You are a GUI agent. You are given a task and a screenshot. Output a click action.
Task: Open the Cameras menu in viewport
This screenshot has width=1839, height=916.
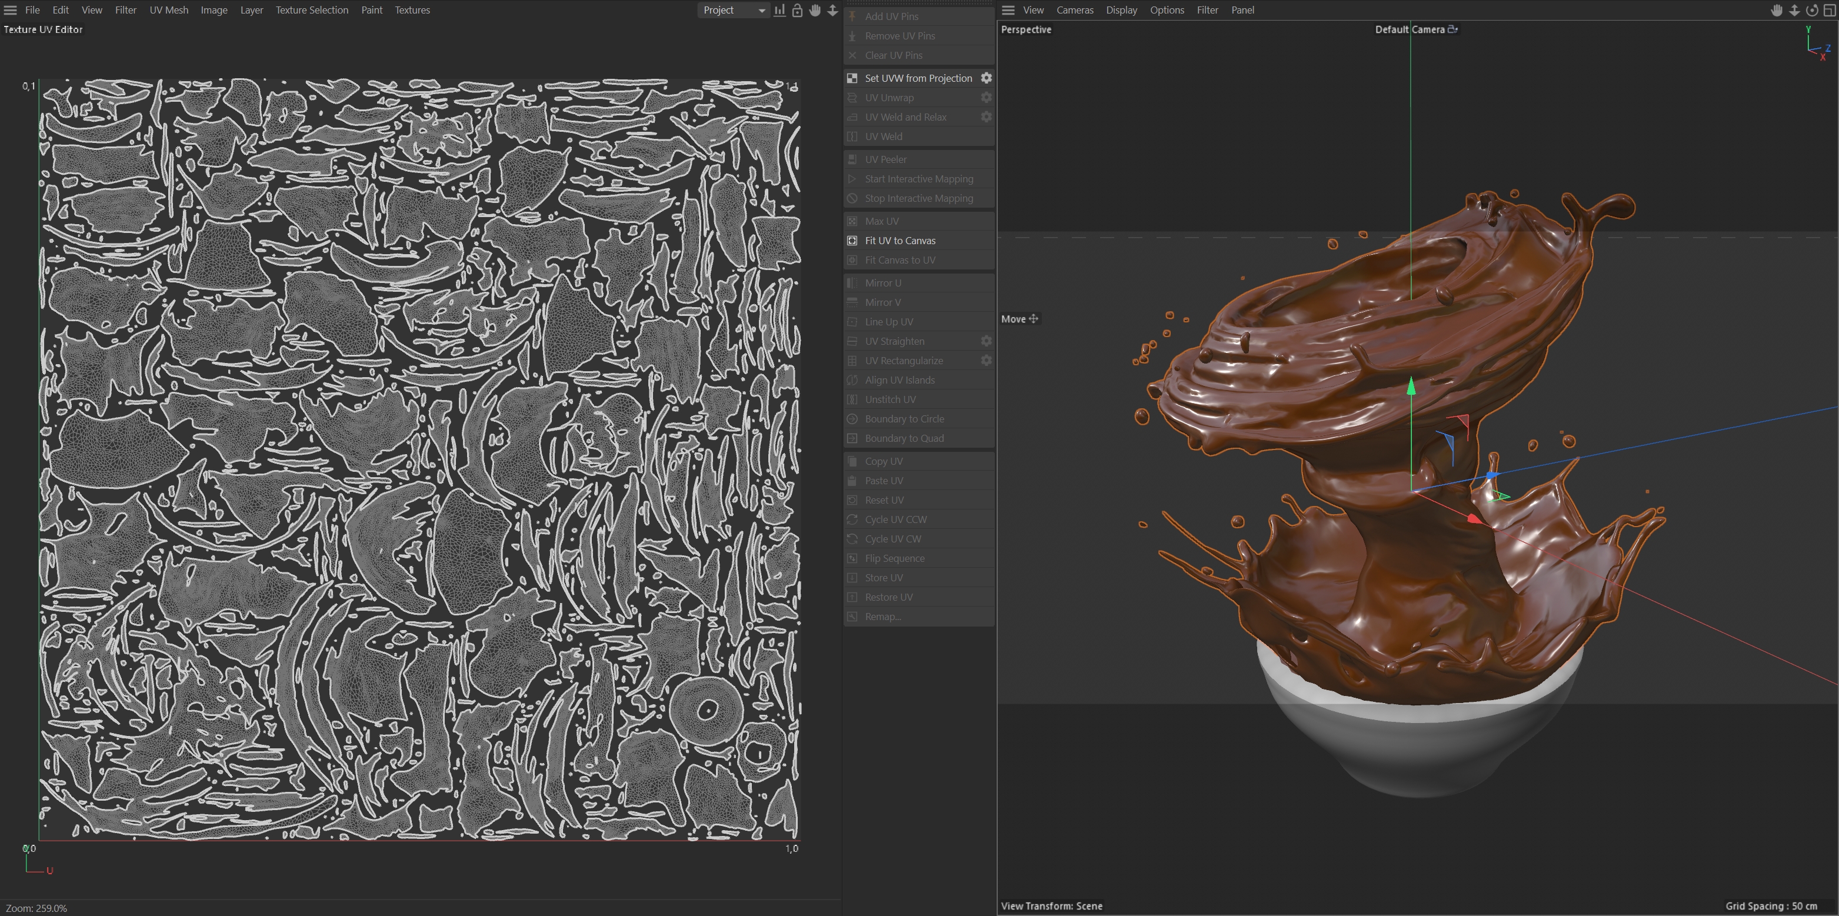coord(1074,10)
